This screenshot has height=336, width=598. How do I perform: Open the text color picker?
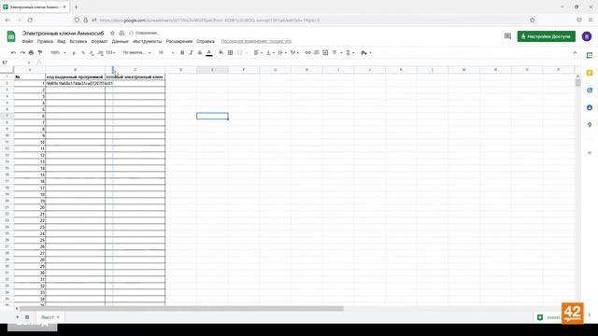209,53
